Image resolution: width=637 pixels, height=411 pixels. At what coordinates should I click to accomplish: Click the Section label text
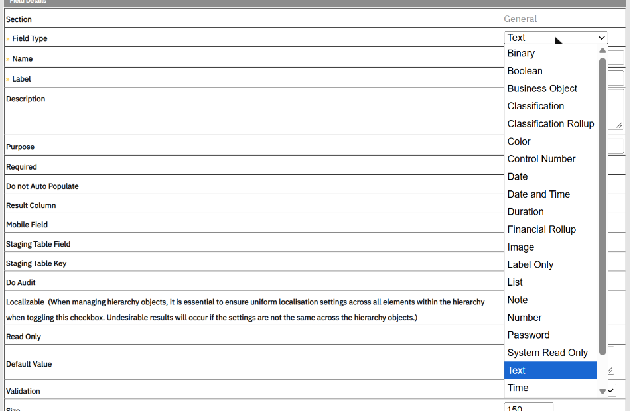19,19
